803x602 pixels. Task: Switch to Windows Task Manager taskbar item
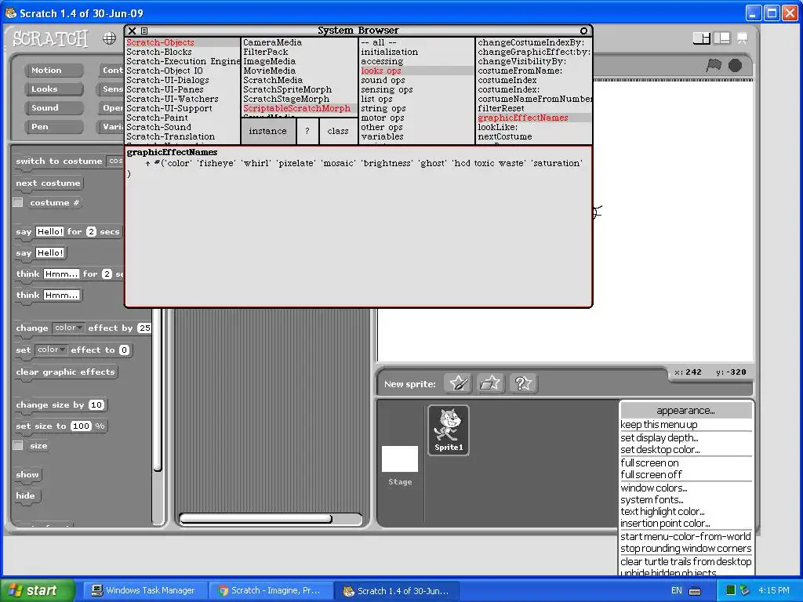pyautogui.click(x=144, y=590)
